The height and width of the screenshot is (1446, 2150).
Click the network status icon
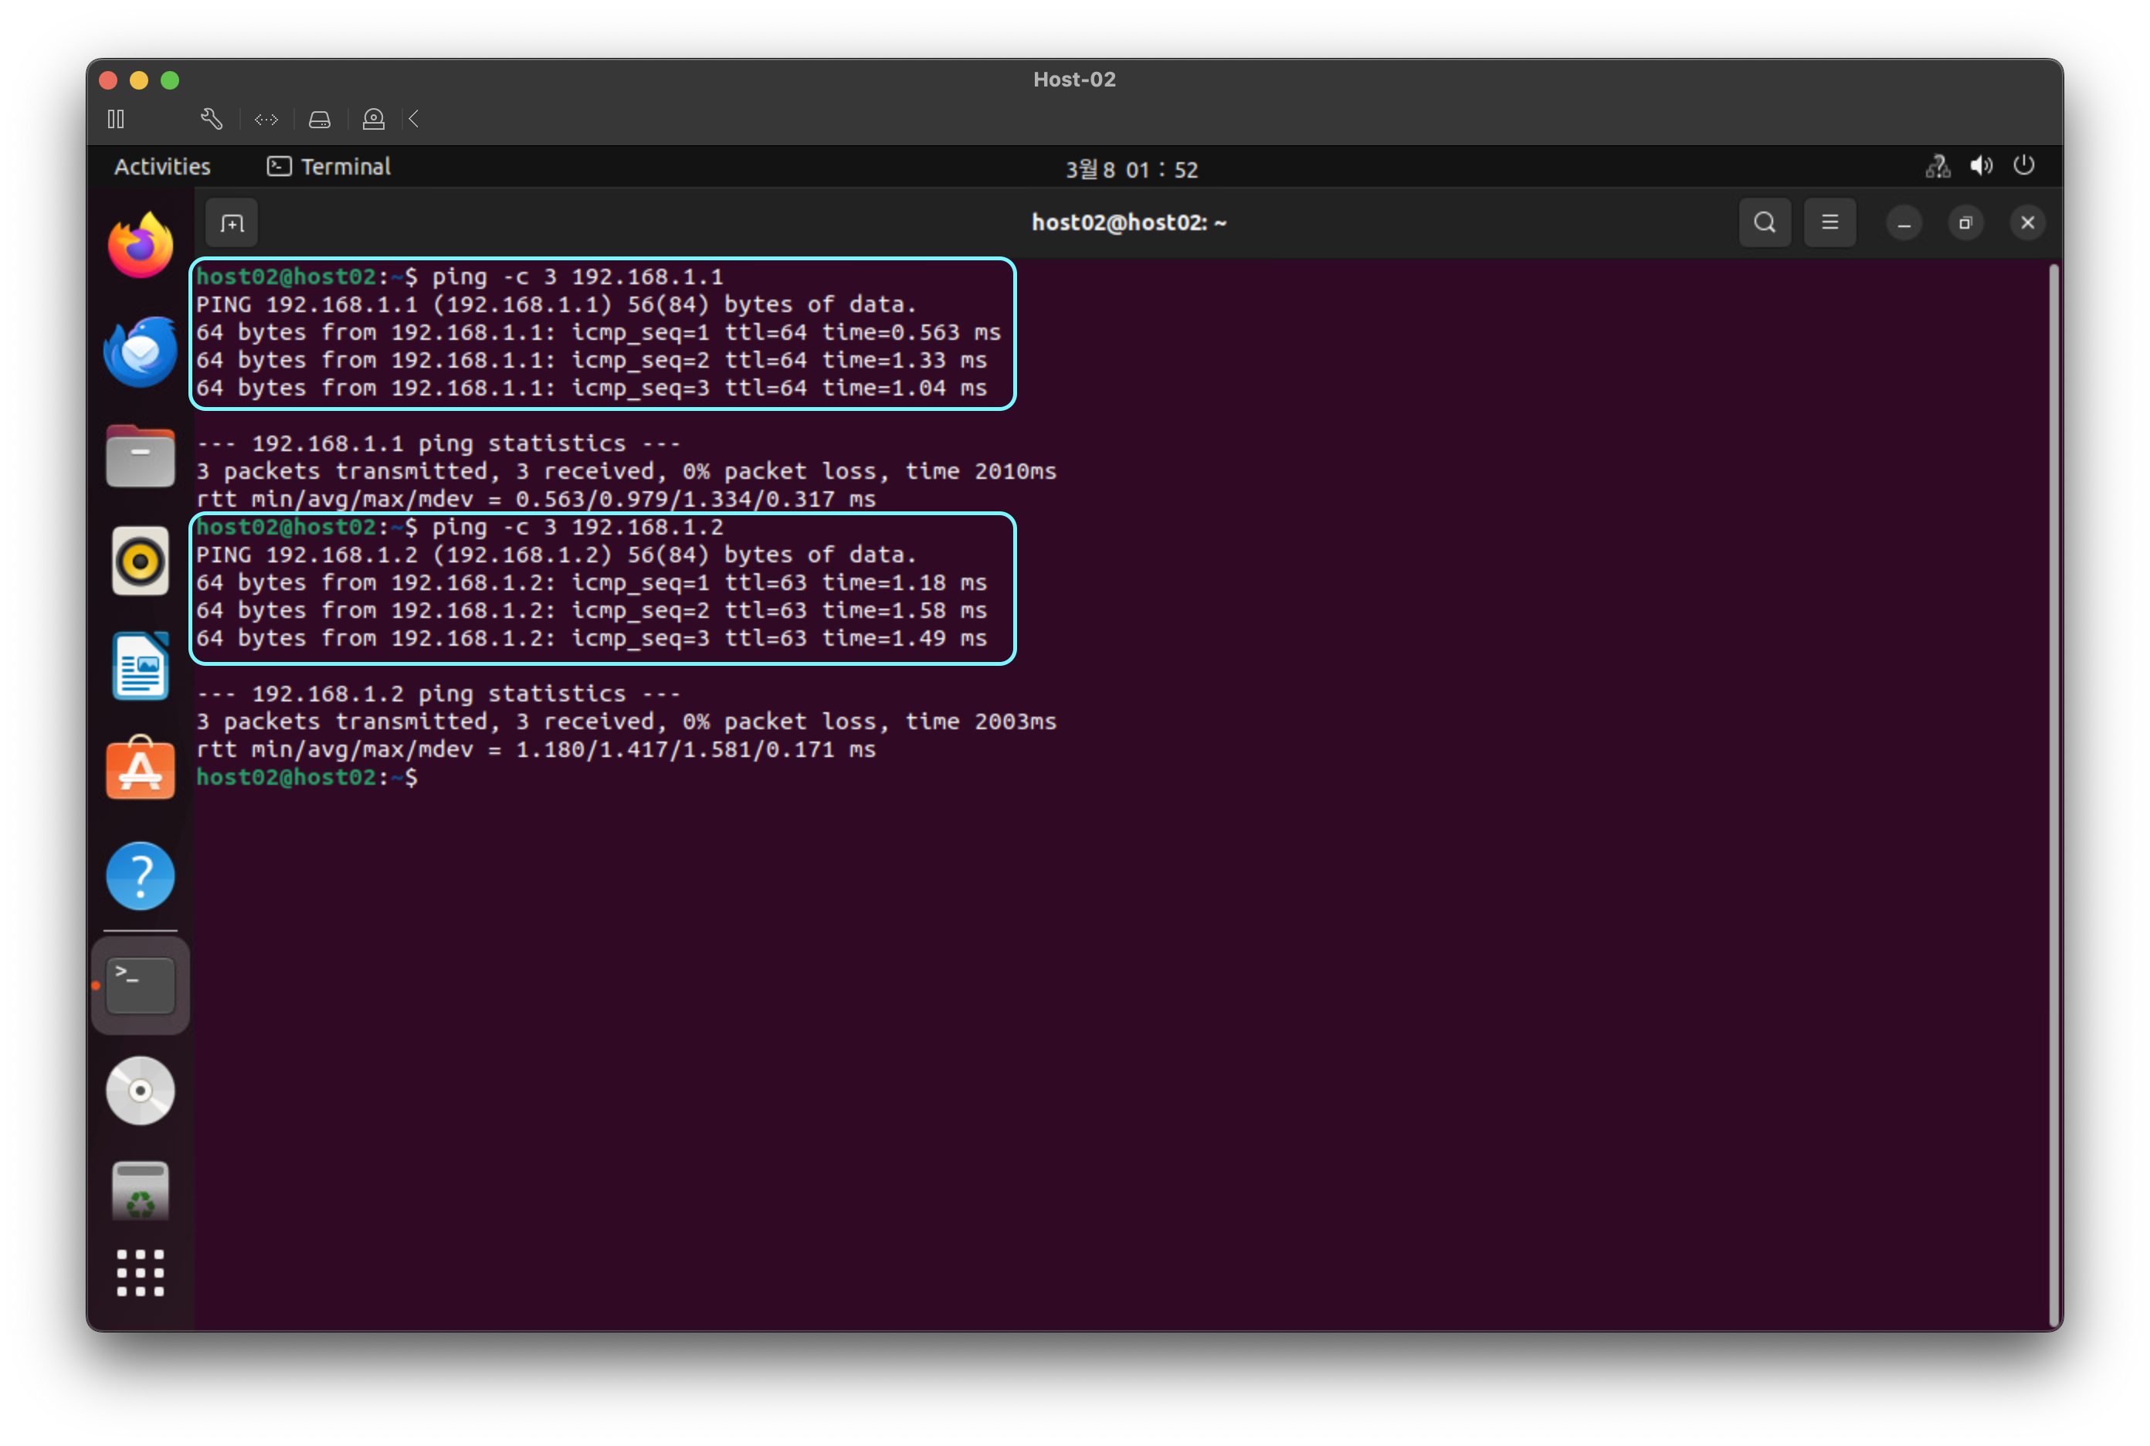pos(1937,166)
